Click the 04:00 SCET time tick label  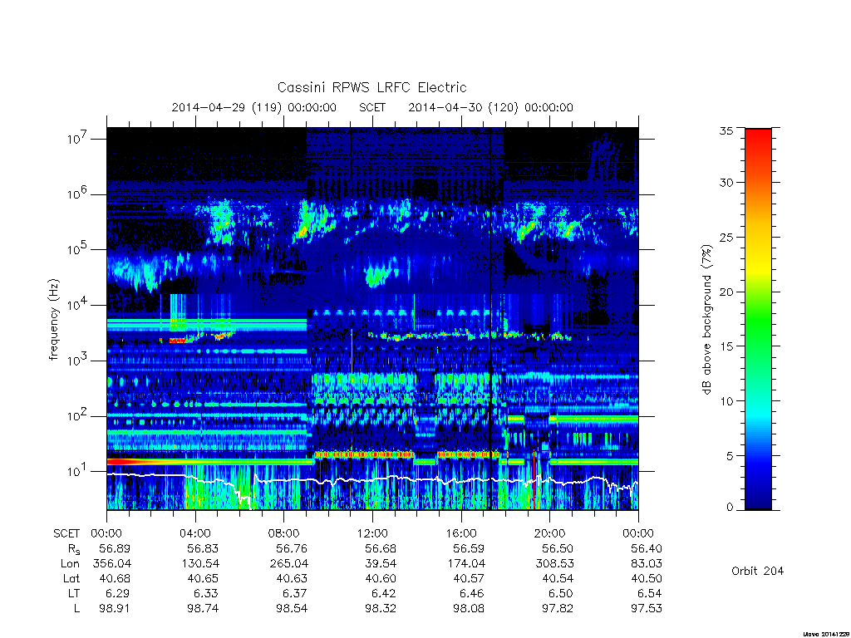pyautogui.click(x=195, y=533)
